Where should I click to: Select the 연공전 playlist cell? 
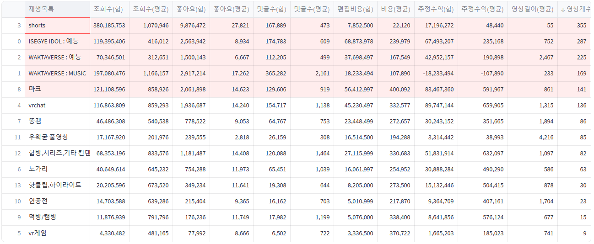pyautogui.click(x=57, y=202)
